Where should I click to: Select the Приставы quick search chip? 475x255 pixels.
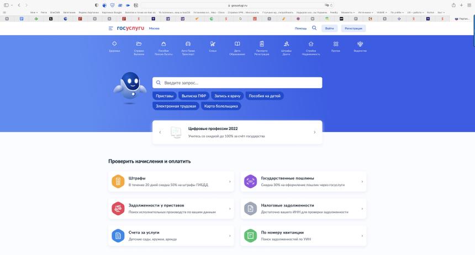[x=165, y=96]
